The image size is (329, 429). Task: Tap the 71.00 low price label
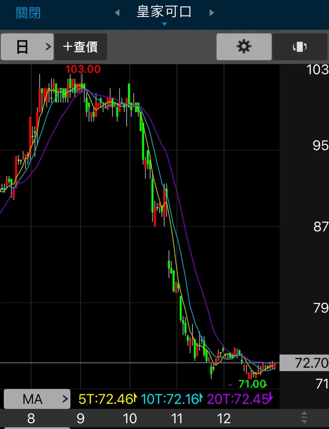point(252,384)
